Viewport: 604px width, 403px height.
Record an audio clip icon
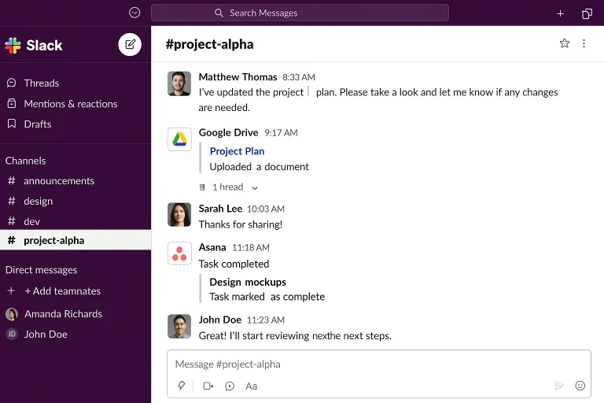[230, 386]
